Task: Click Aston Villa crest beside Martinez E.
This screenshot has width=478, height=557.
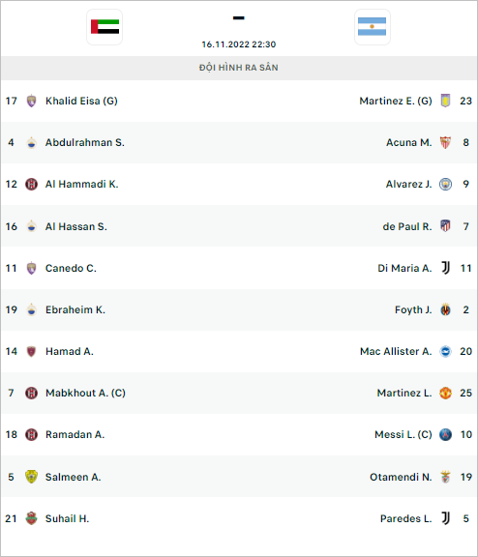Action: (x=445, y=101)
